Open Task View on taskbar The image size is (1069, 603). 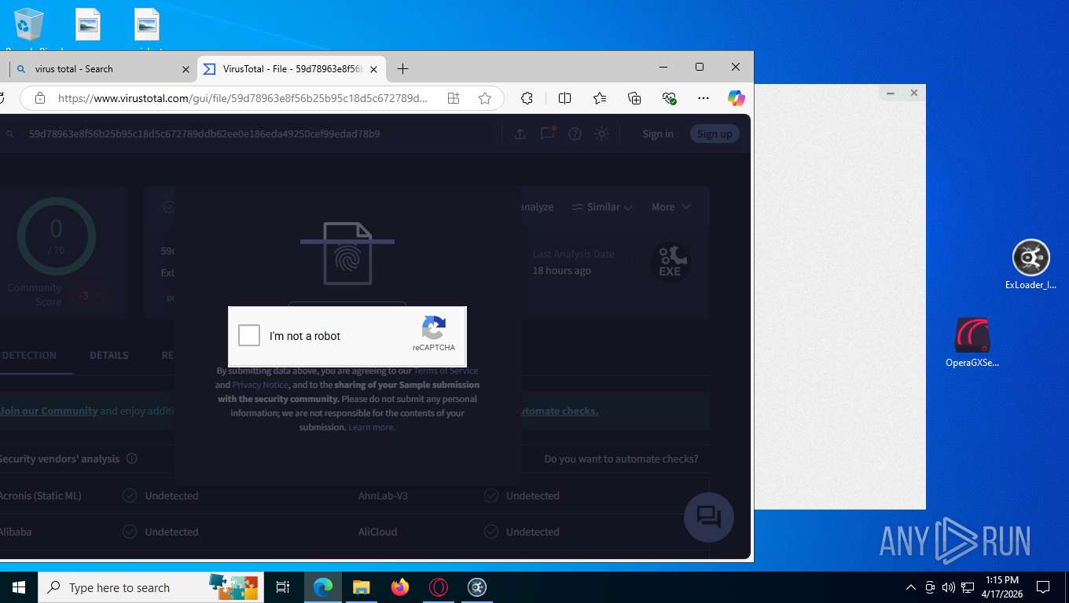click(283, 587)
